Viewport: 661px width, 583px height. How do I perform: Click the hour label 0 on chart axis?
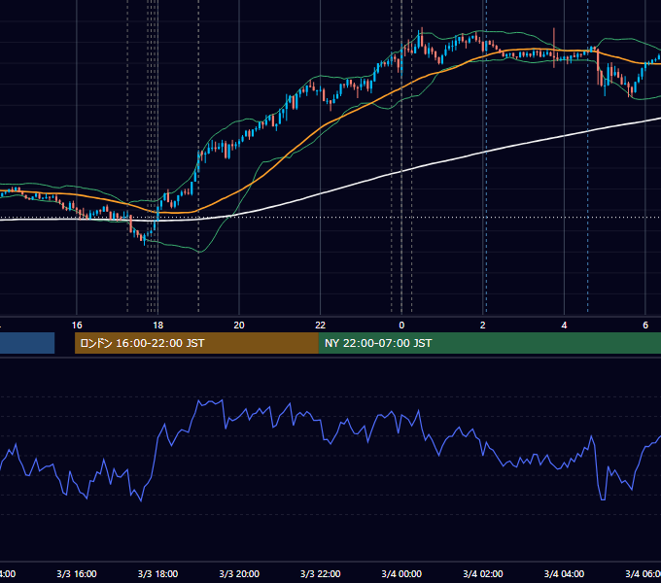[x=401, y=326]
